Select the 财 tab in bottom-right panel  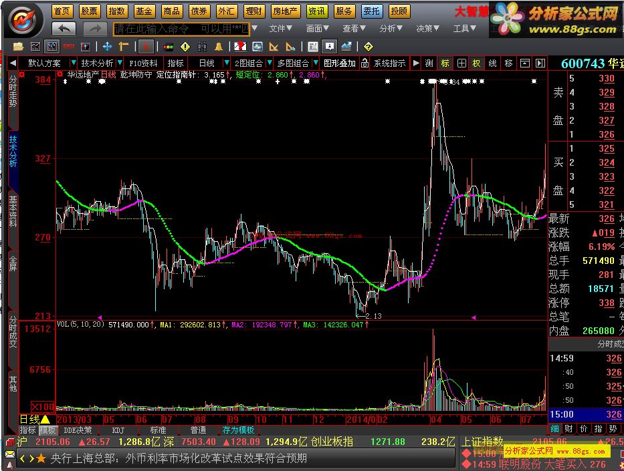coord(568,429)
